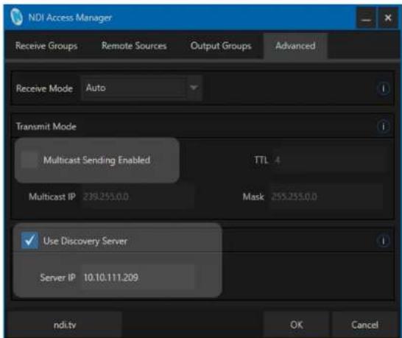Click the Receive Mode label

coord(44,88)
